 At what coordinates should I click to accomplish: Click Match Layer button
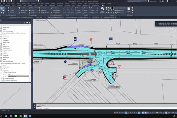(119, 13)
